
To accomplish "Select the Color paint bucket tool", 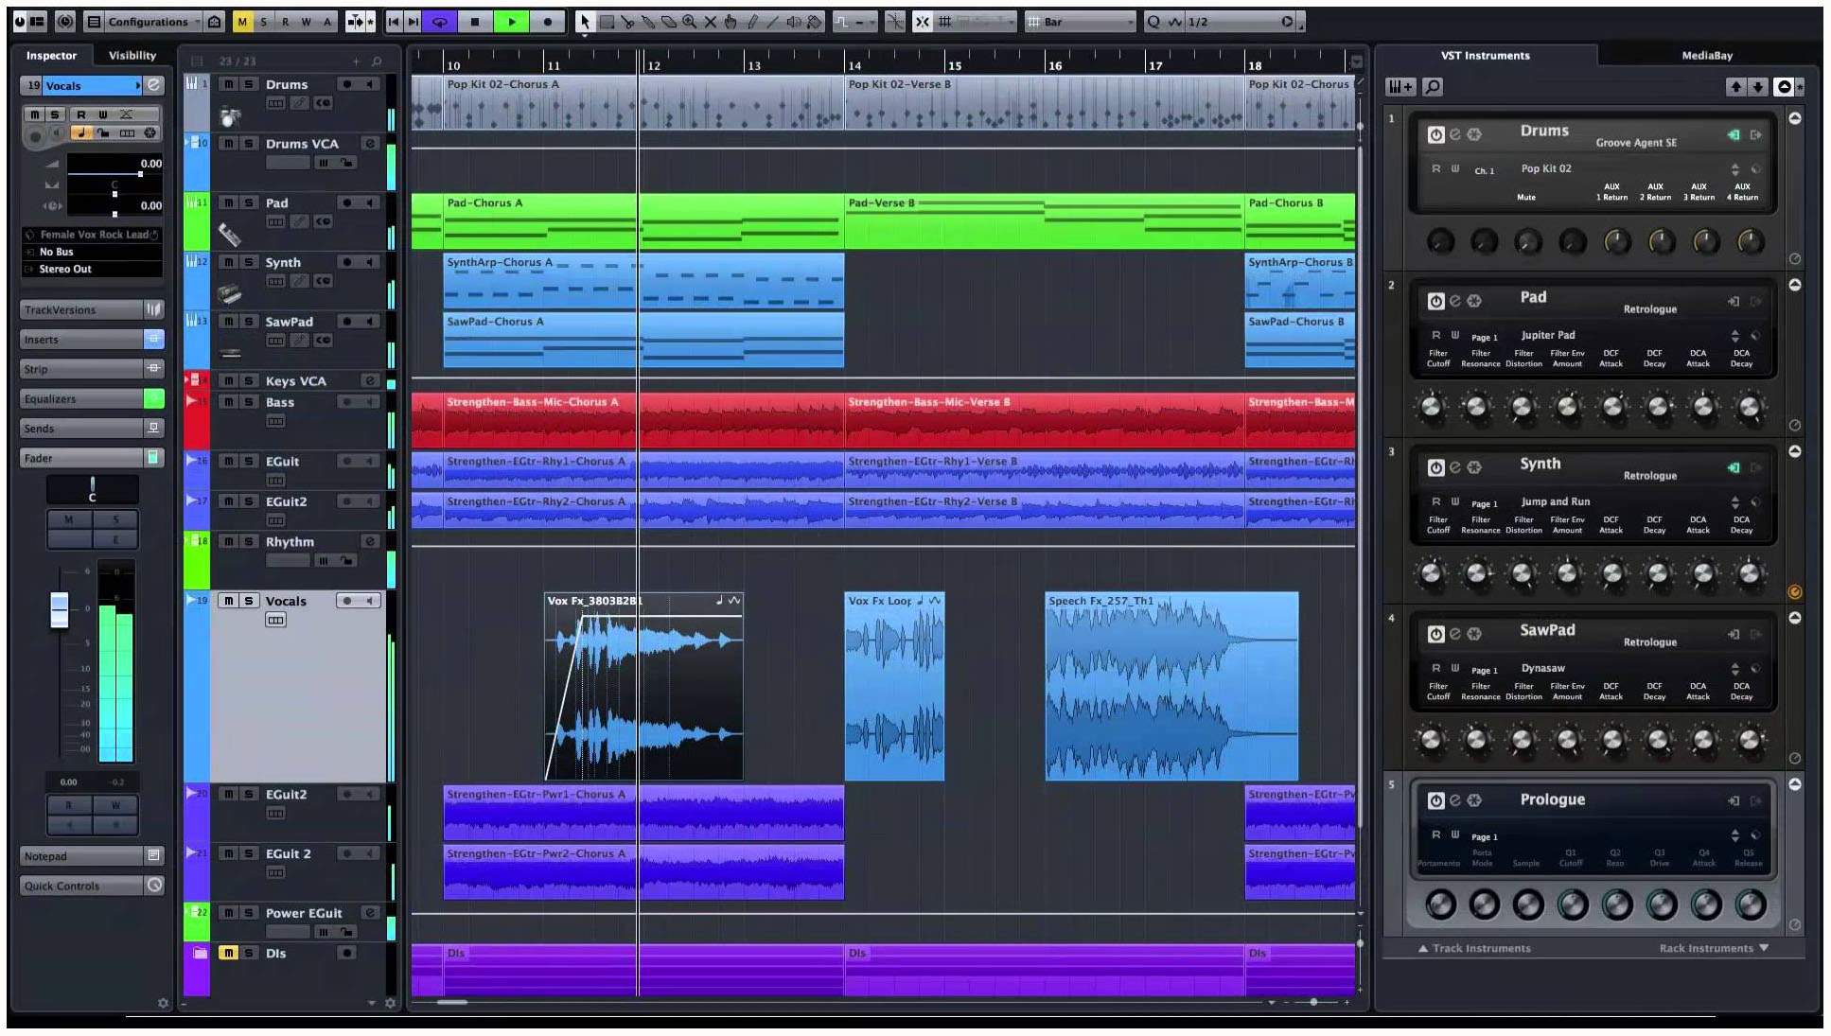I will click(x=814, y=22).
